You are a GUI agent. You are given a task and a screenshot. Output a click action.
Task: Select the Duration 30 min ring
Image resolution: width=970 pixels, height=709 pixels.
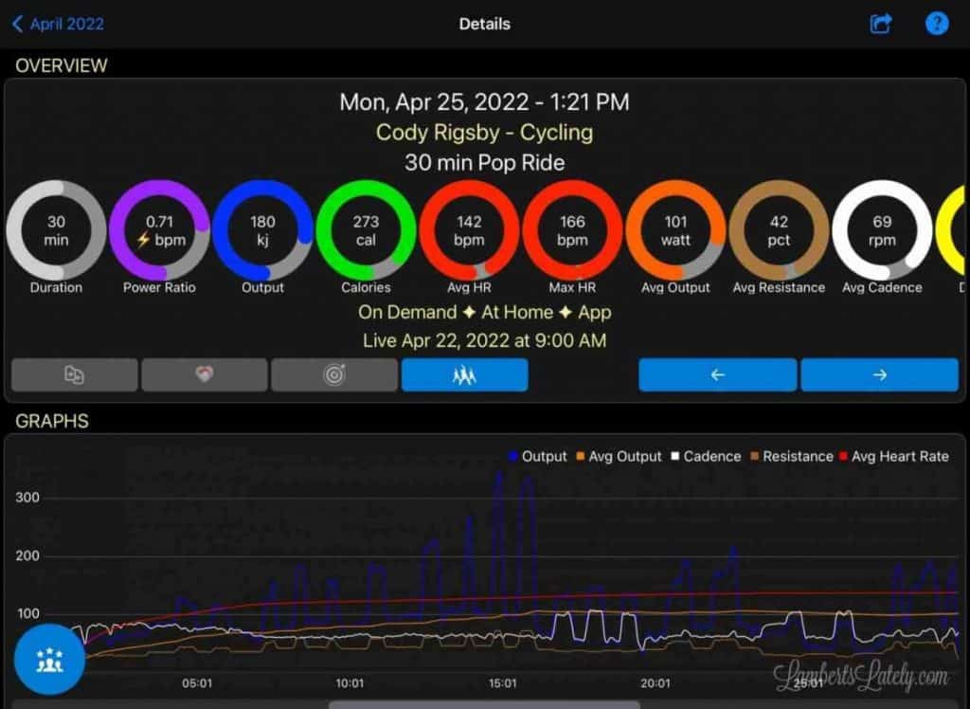click(x=56, y=230)
